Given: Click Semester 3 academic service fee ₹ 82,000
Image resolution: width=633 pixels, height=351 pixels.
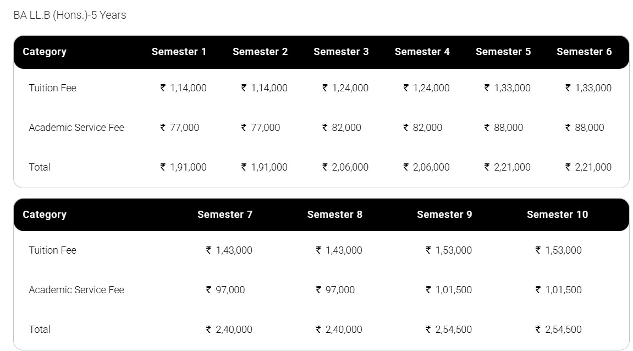Looking at the screenshot, I should 342,128.
